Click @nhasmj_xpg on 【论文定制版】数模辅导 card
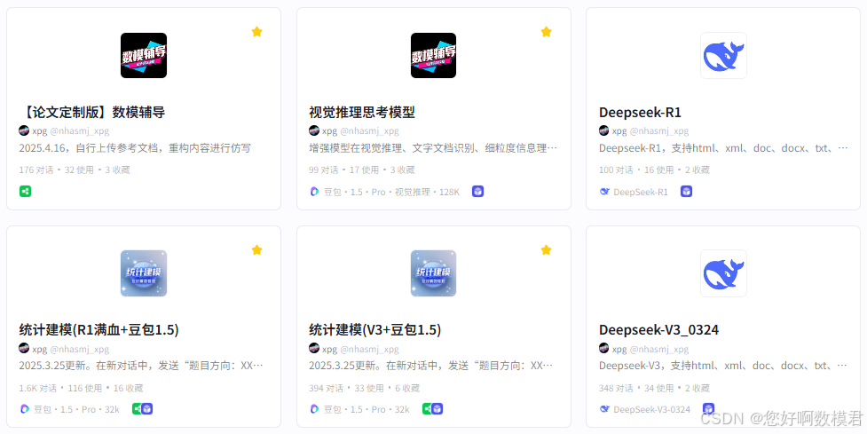This screenshot has width=867, height=434. click(x=80, y=131)
